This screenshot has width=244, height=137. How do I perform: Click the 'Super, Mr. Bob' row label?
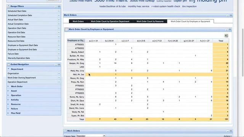pyautogui.click(x=78, y=116)
